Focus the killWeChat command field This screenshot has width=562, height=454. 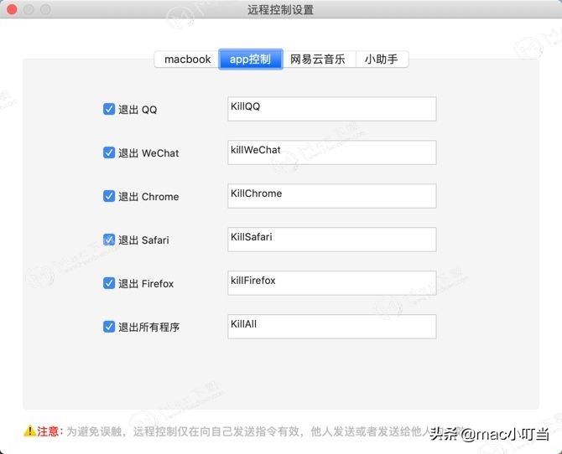[x=332, y=152]
